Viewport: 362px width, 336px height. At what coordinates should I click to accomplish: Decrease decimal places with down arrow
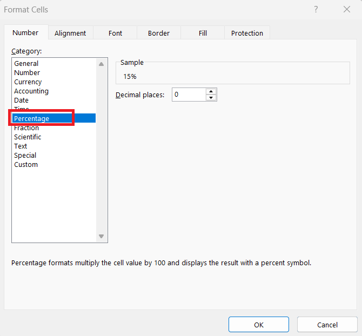(211, 98)
